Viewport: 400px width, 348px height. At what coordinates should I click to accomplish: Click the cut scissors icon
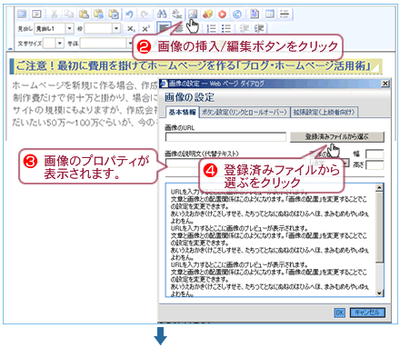[54, 14]
